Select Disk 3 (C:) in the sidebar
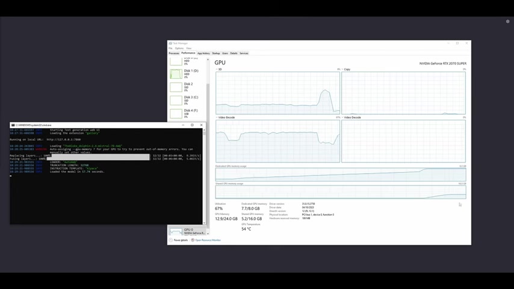The height and width of the screenshot is (289, 514). point(187,100)
